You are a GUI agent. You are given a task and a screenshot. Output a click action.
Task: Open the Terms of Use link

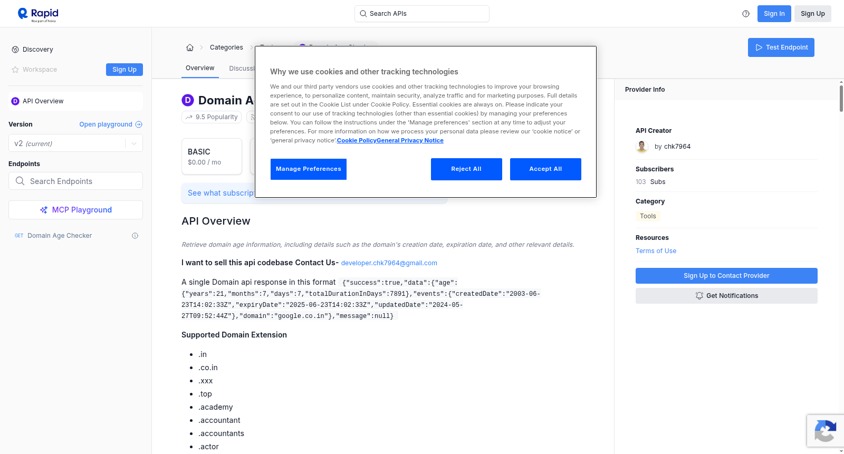coord(656,251)
